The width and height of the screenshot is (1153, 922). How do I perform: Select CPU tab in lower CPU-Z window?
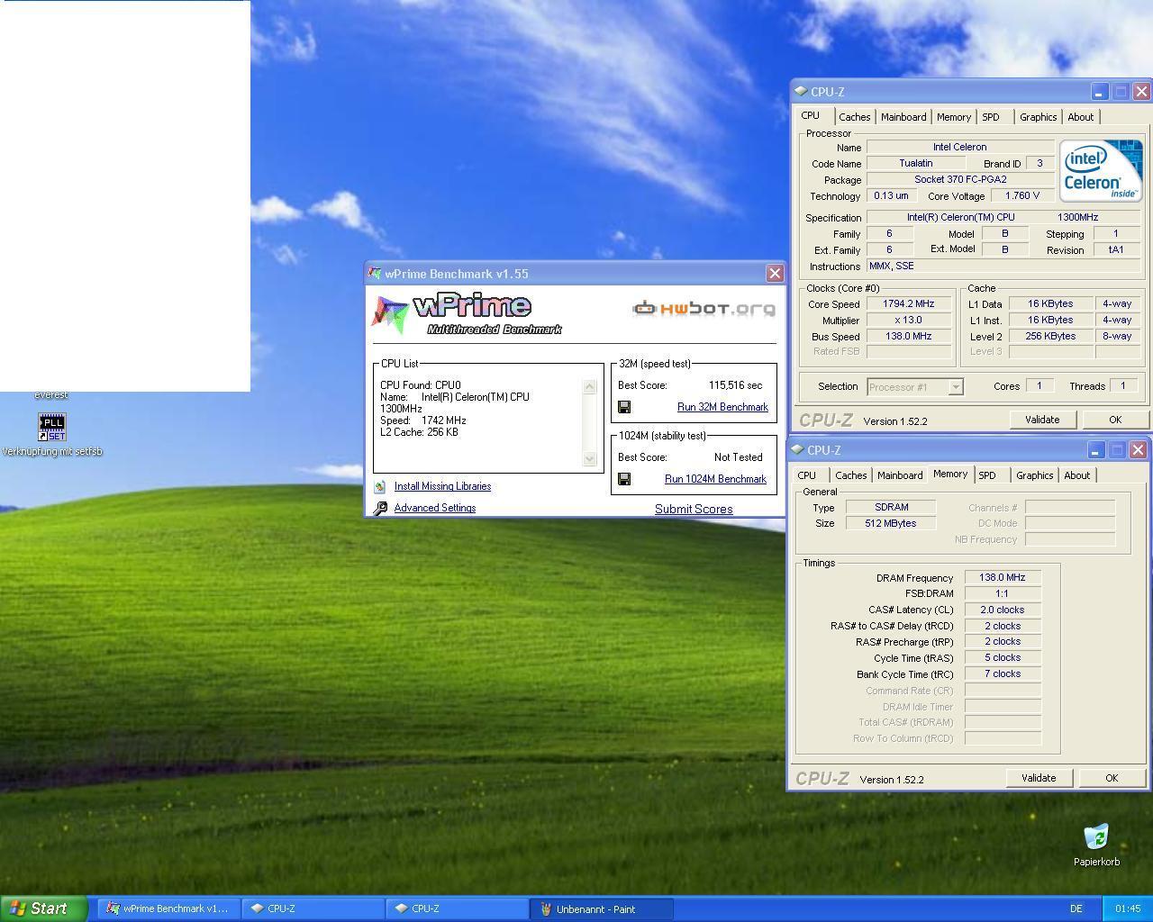point(807,475)
